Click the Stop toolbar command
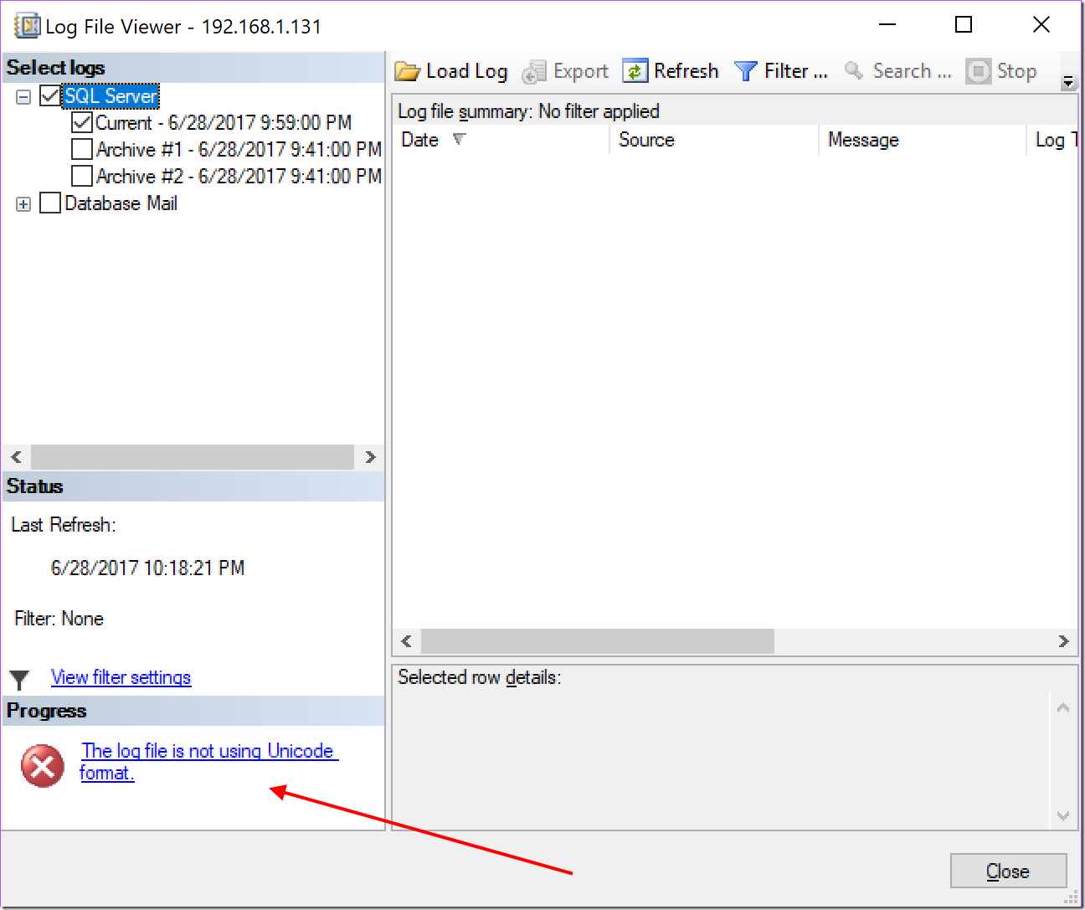This screenshot has height=910, width=1085. 1001,71
